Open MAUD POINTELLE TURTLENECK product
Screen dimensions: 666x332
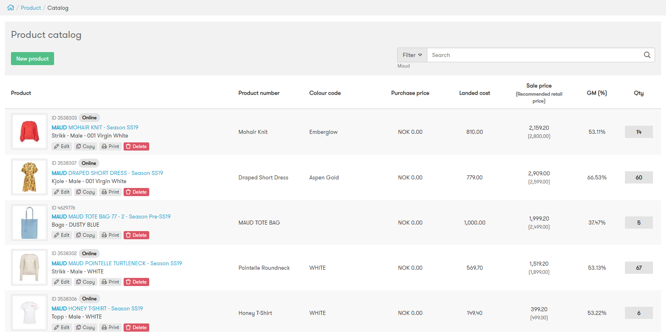pyautogui.click(x=117, y=263)
